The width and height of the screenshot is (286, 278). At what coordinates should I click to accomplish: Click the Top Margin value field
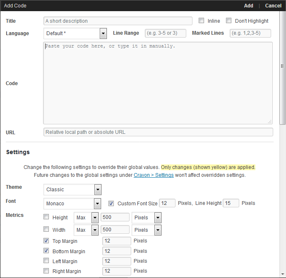(117, 241)
